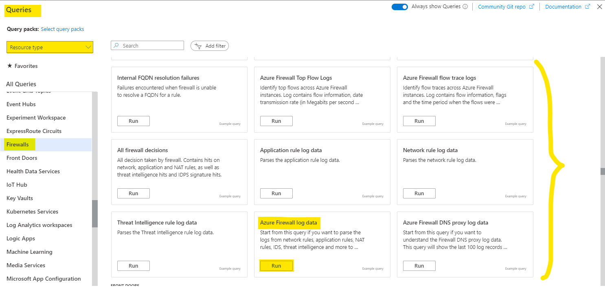This screenshot has height=290, width=605.
Task: Click the Select query packs link
Action: [63, 29]
